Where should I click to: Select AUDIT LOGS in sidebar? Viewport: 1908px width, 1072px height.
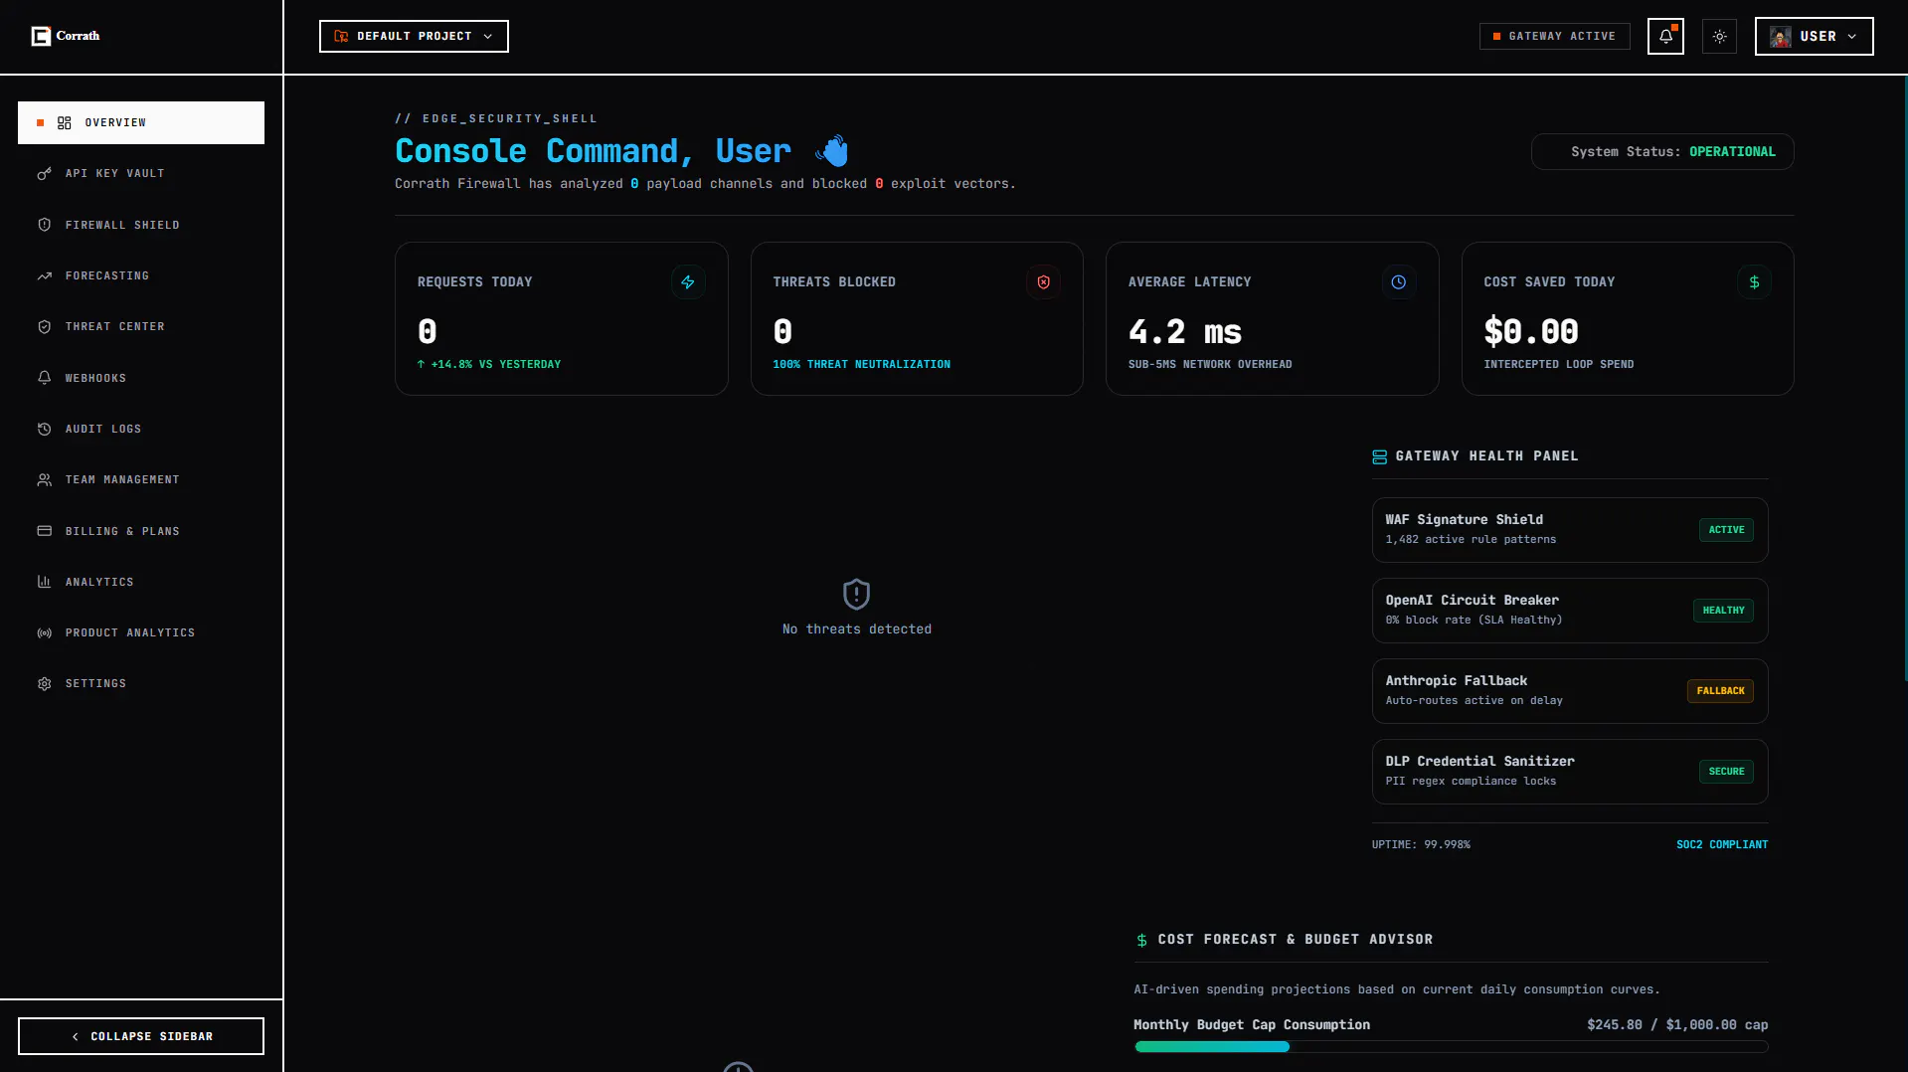pyautogui.click(x=141, y=429)
